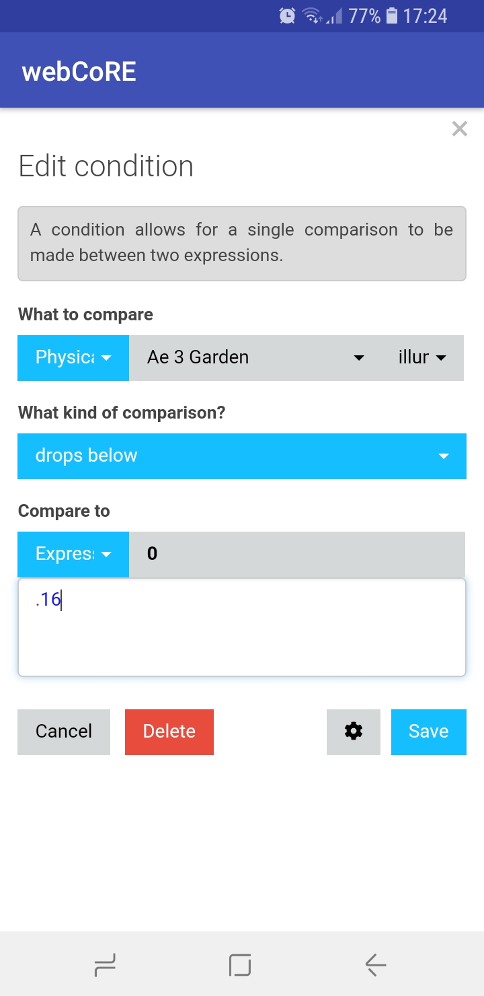This screenshot has height=996, width=484.
Task: Tap the Wi-Fi signal status icon
Action: pos(312,15)
